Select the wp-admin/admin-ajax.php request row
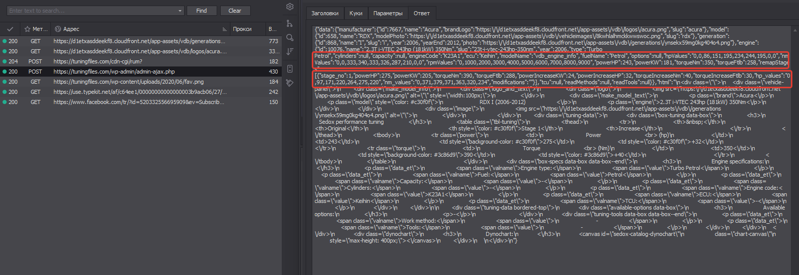The image size is (799, 275). [141, 72]
